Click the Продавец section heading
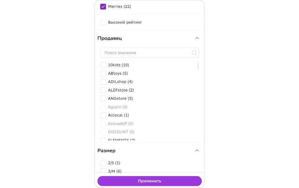The height and width of the screenshot is (188, 299). click(110, 38)
